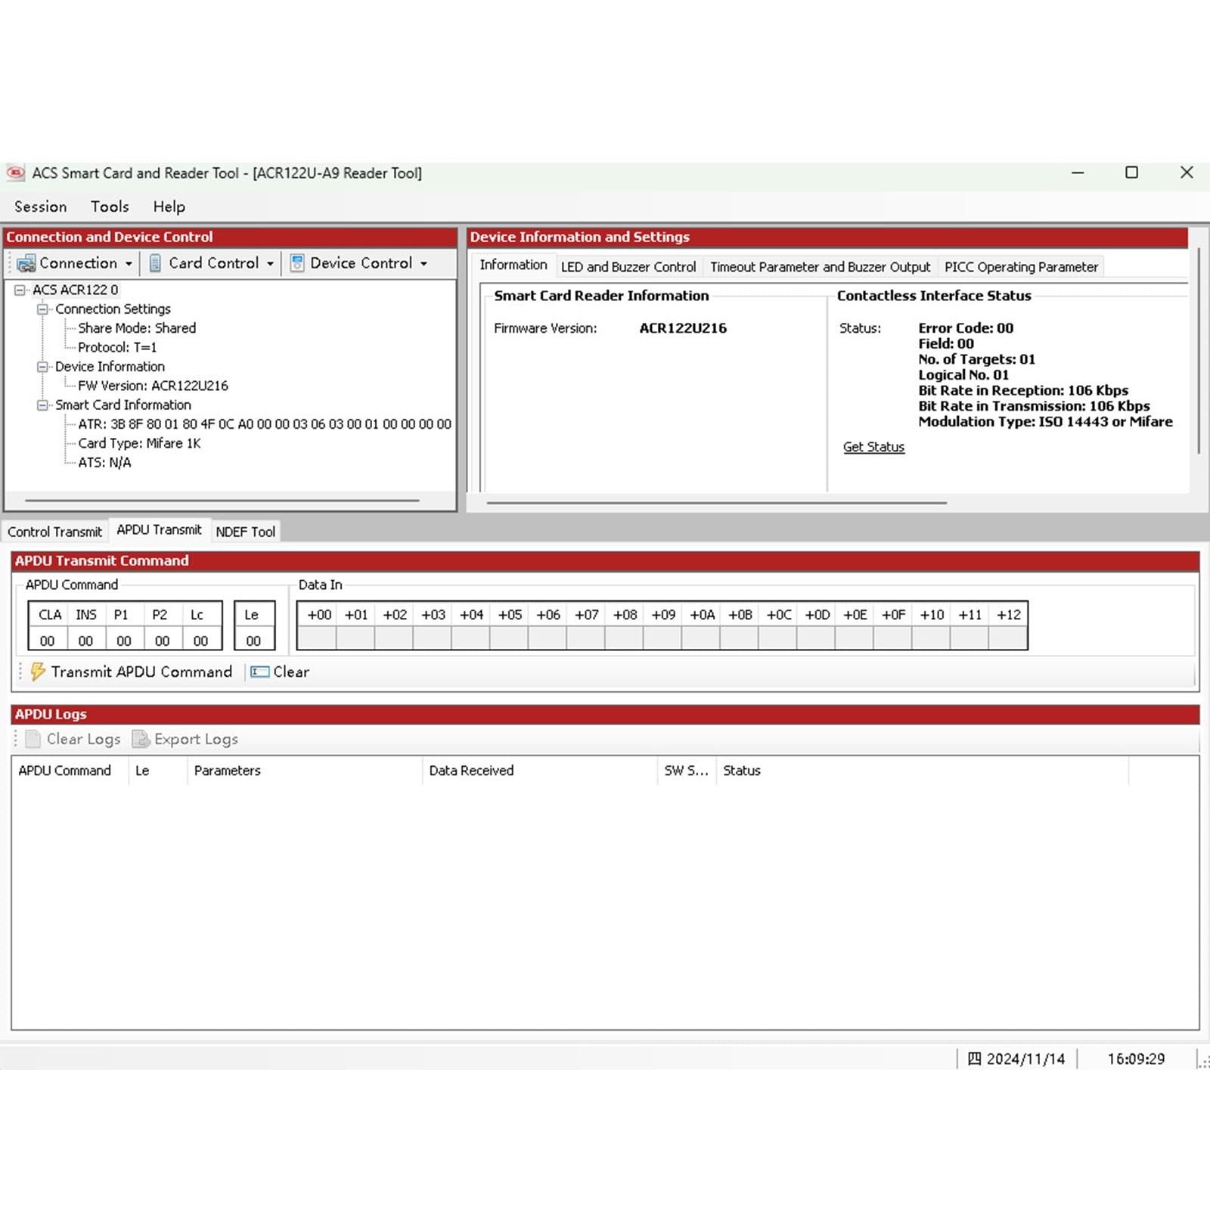Click the Export Logs icon
Image resolution: width=1210 pixels, height=1210 pixels.
tap(141, 739)
